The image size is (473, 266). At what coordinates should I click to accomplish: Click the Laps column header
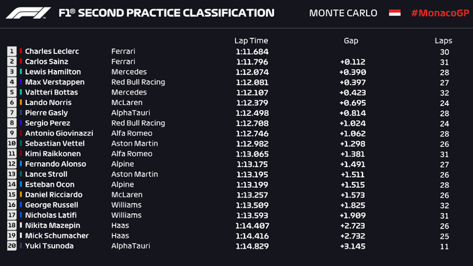(x=443, y=41)
